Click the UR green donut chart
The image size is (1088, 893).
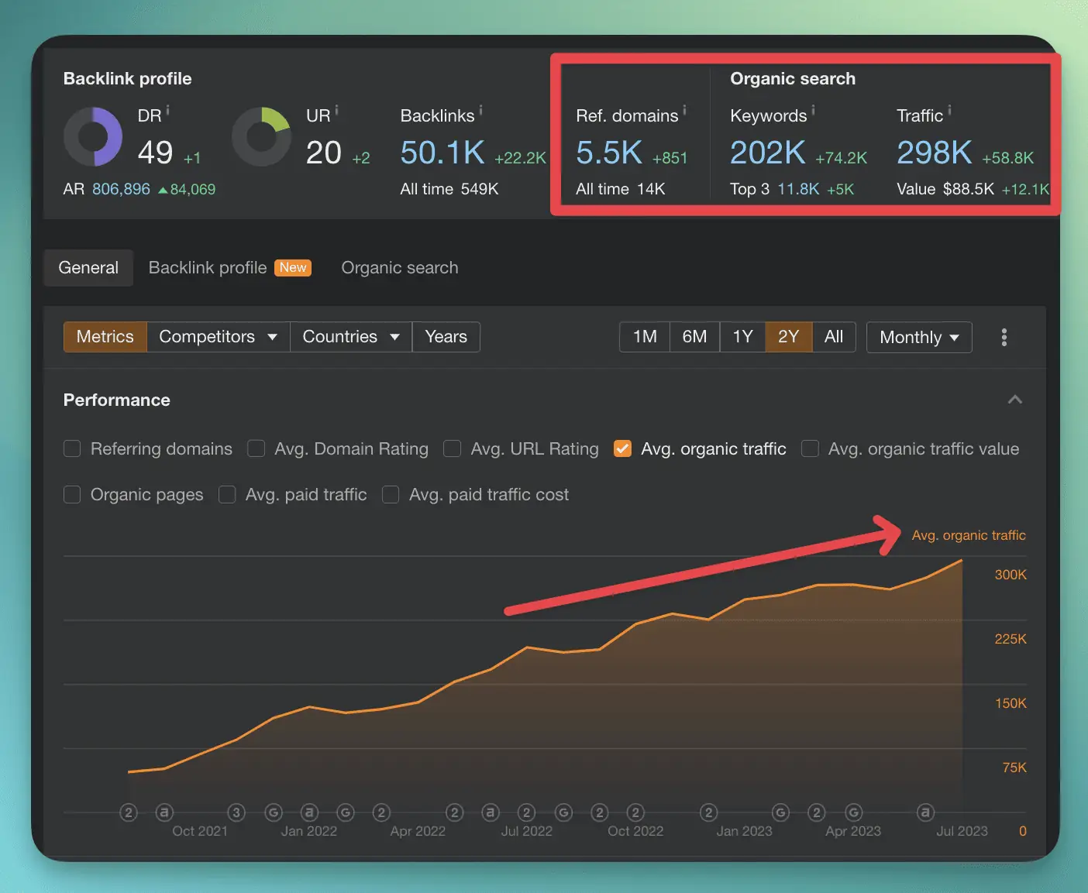(x=262, y=137)
